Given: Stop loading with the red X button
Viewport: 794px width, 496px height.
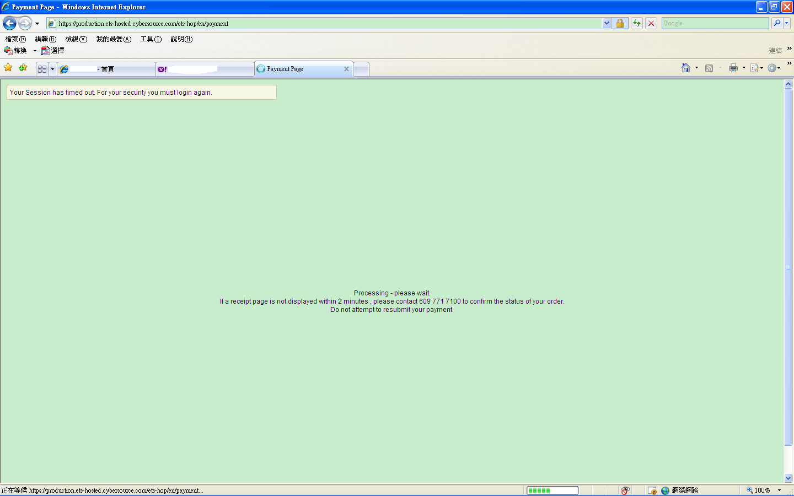Looking at the screenshot, I should click(651, 23).
